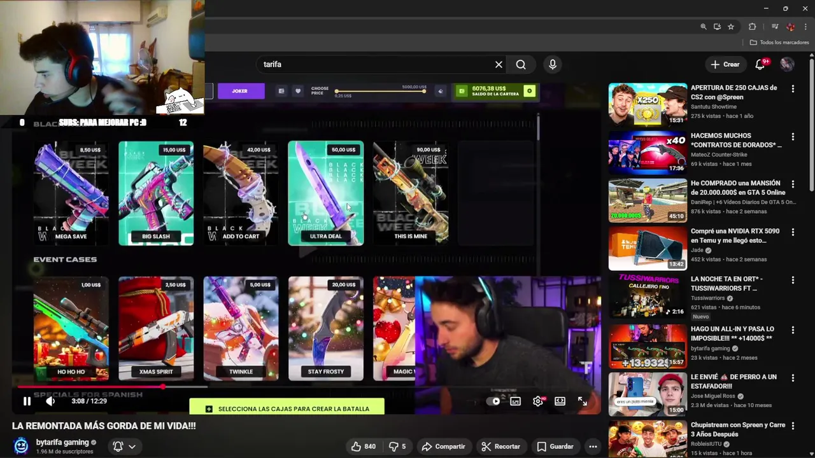Open the 'Compré una NVIDIA RTX 5090' title

coord(735,236)
